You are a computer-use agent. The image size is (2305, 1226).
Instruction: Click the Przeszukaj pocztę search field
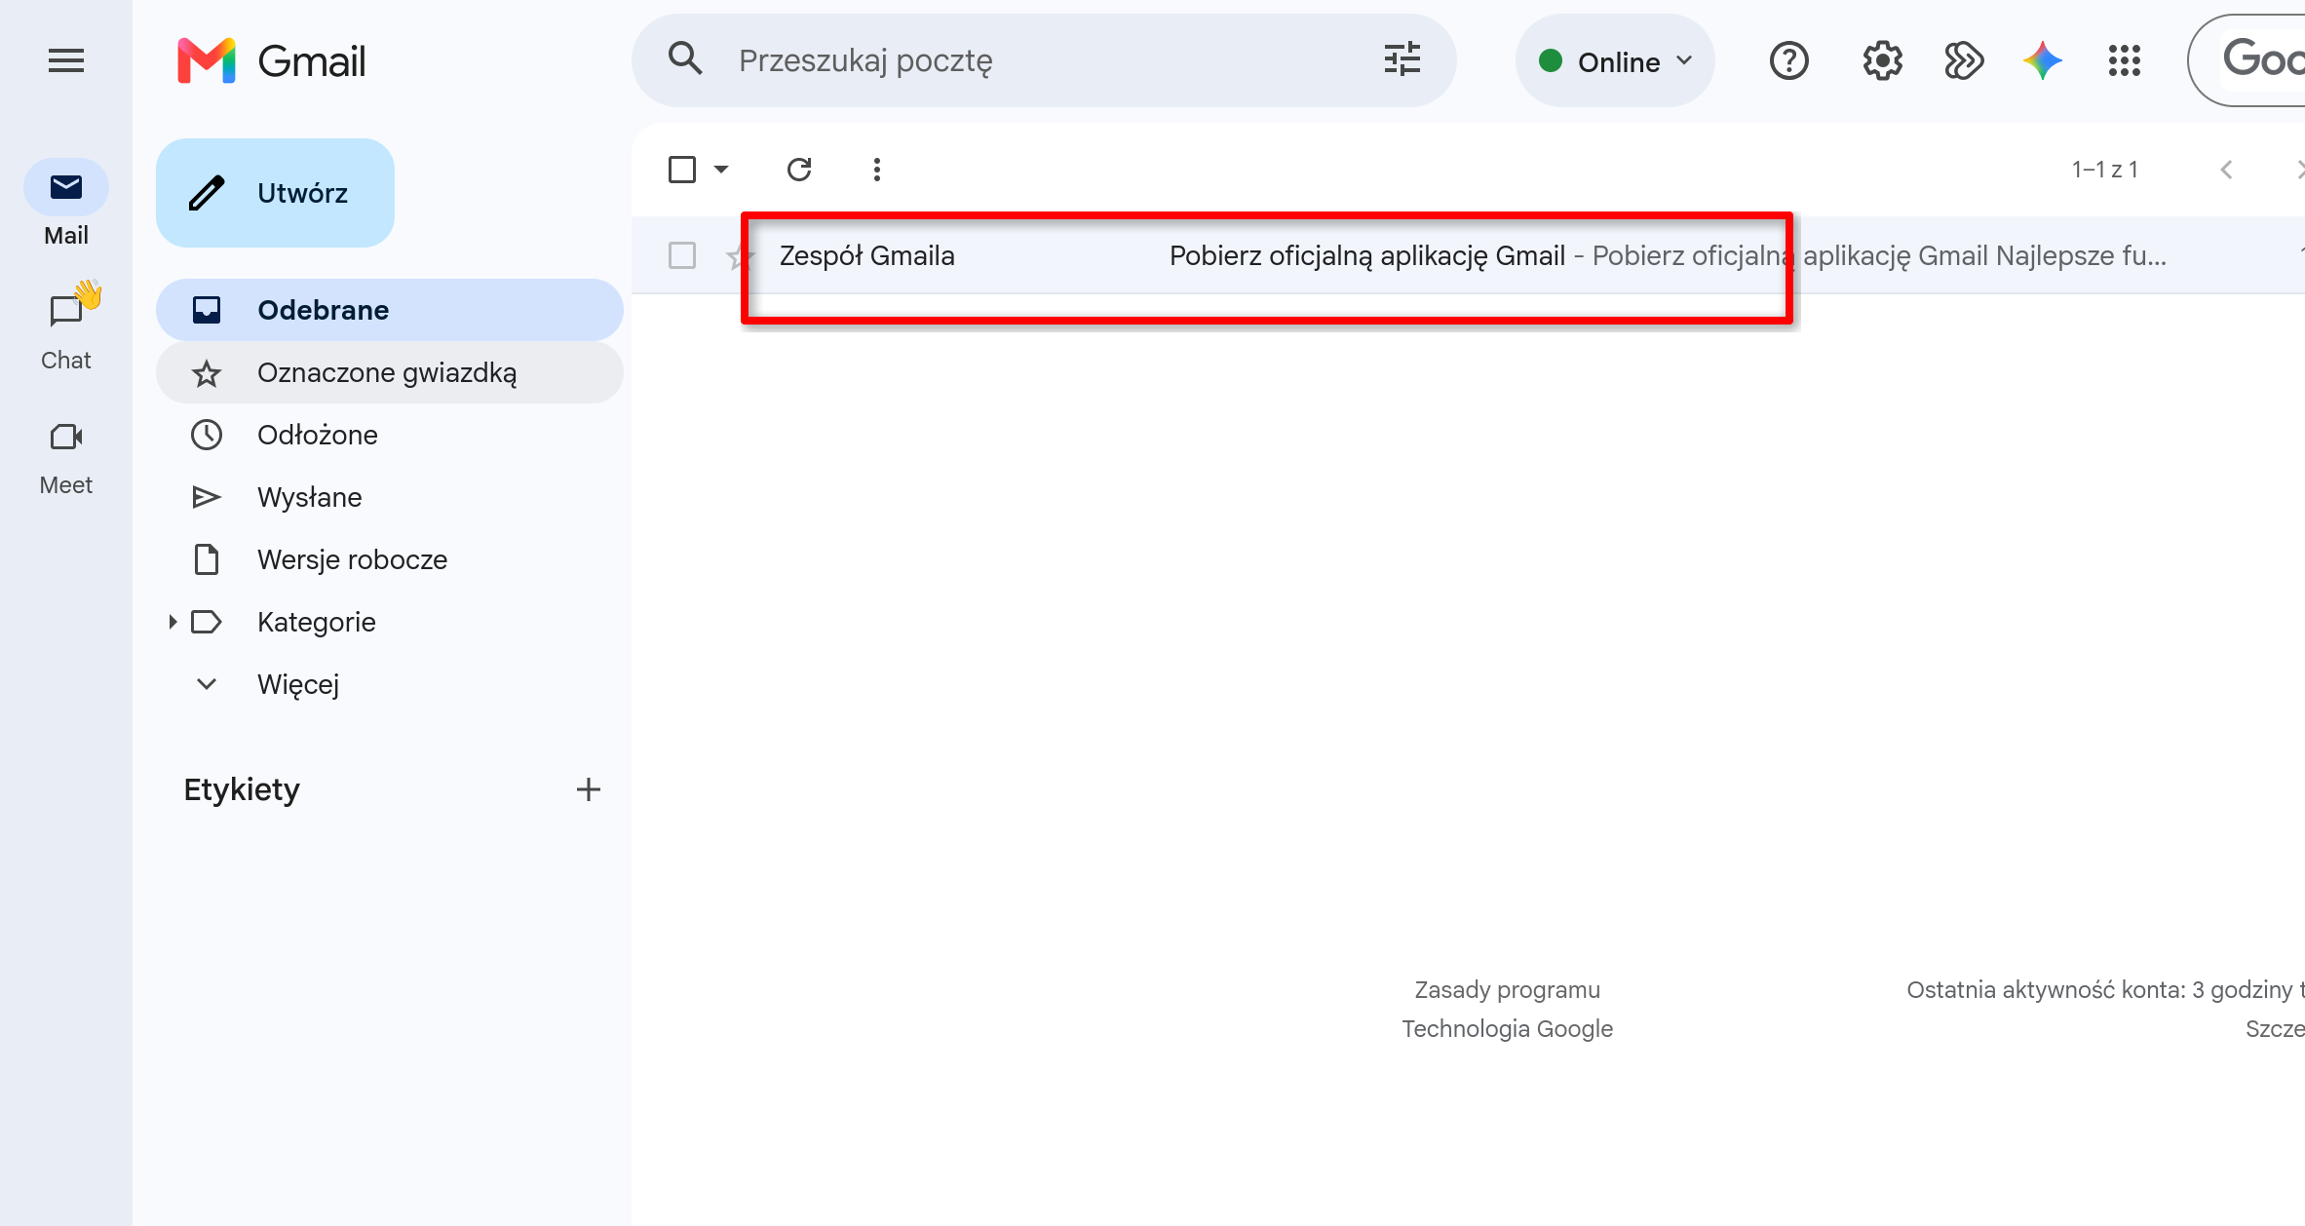coord(1043,60)
